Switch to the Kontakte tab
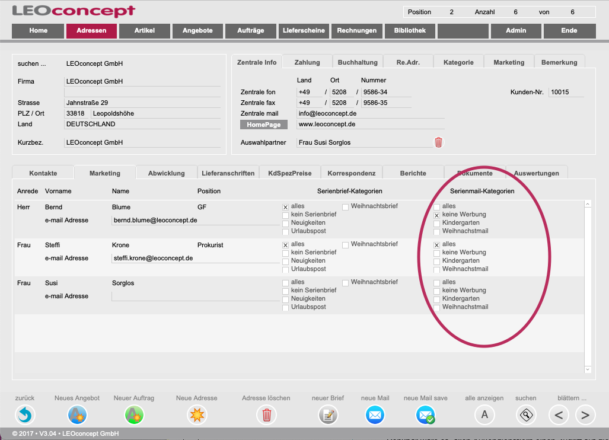 [x=43, y=173]
